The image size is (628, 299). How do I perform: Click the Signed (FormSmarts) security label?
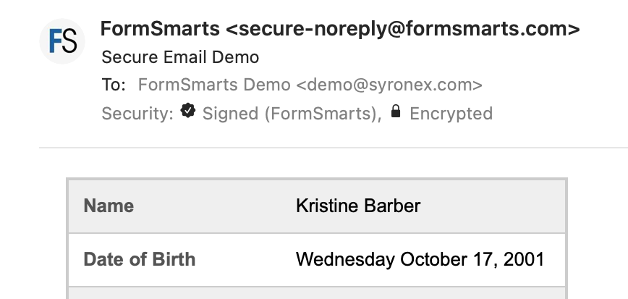point(292,114)
